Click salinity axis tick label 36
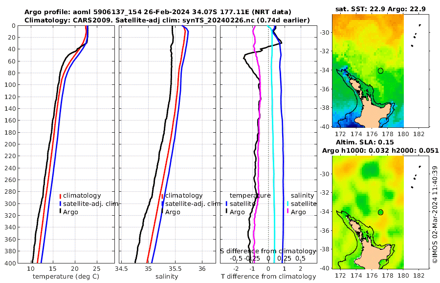The width and height of the screenshot is (440, 283). [x=202, y=269]
